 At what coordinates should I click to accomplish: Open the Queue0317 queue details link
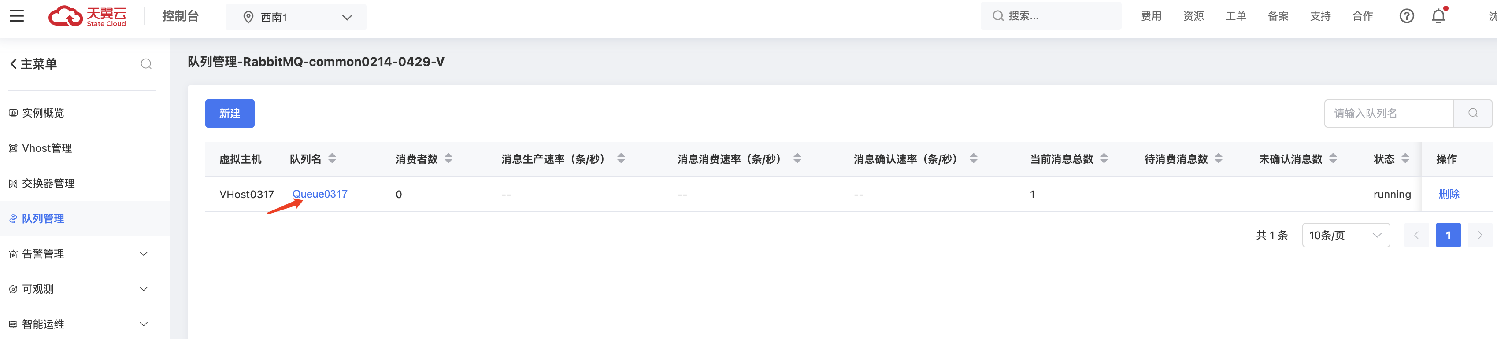pos(320,194)
